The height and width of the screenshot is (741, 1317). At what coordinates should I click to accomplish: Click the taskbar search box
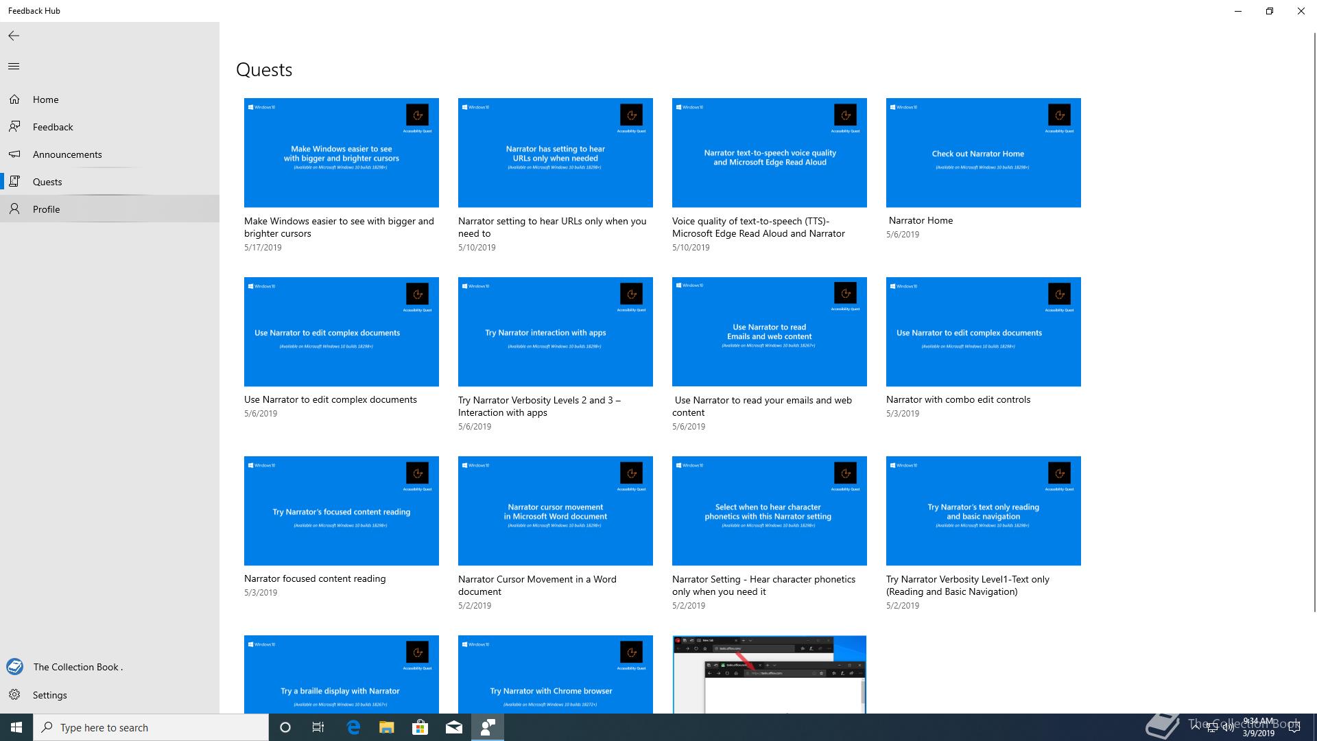click(x=151, y=727)
